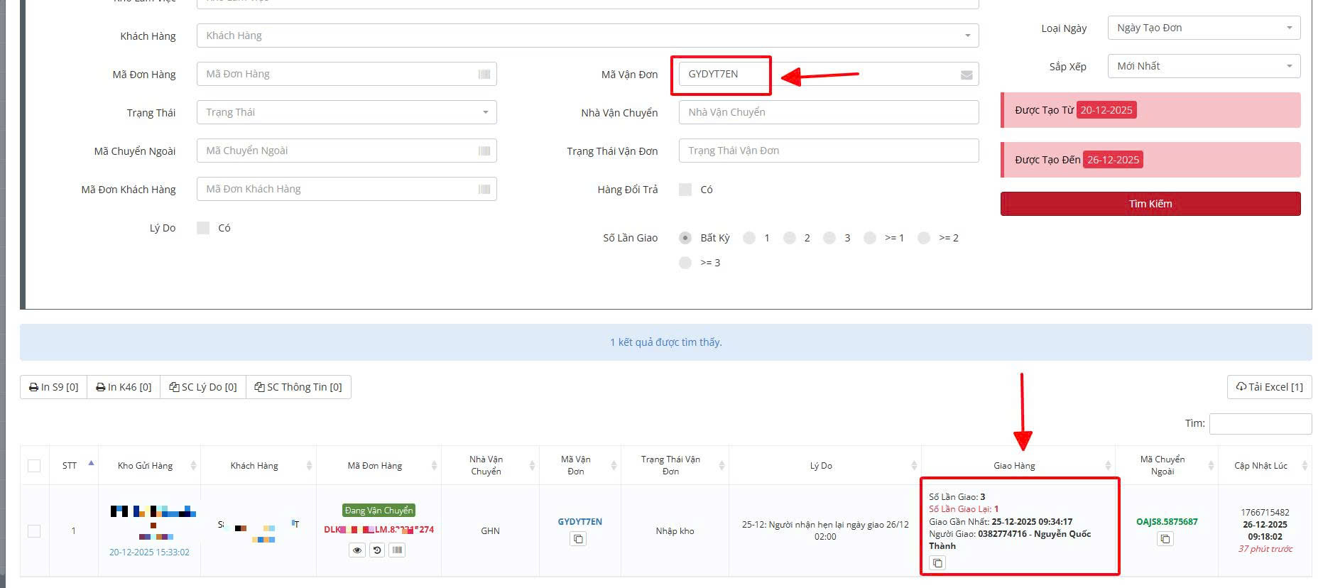1323x588 pixels.
Task: Click the 'SC Lý Do [0]' button
Action: pyautogui.click(x=203, y=387)
